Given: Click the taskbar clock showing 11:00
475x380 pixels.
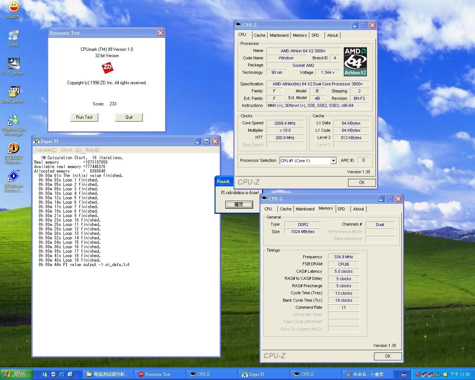Looking at the screenshot, I should tap(460, 374).
